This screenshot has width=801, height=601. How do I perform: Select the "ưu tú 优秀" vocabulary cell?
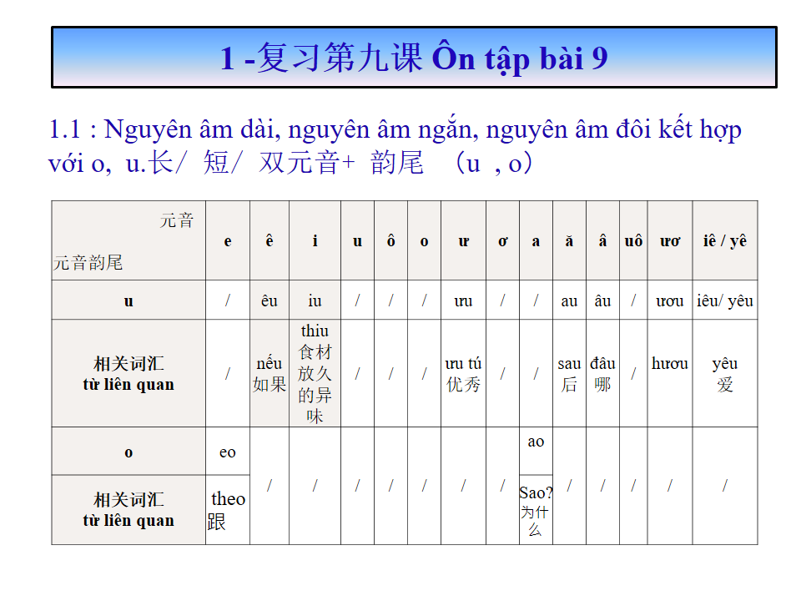[463, 374]
